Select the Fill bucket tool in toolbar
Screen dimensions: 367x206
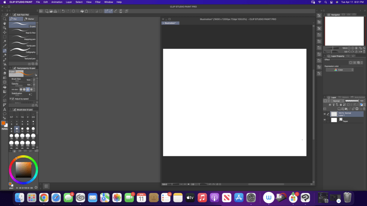(5, 87)
